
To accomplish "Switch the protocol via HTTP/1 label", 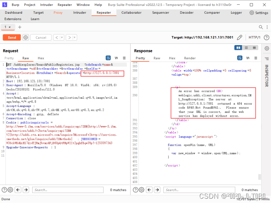I will click(x=255, y=37).
